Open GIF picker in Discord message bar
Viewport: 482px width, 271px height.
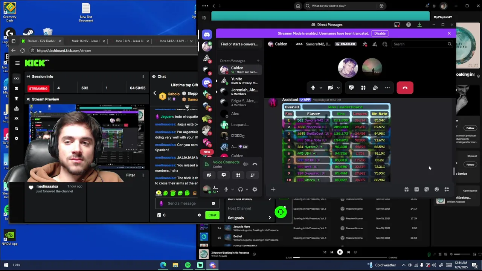click(416, 189)
